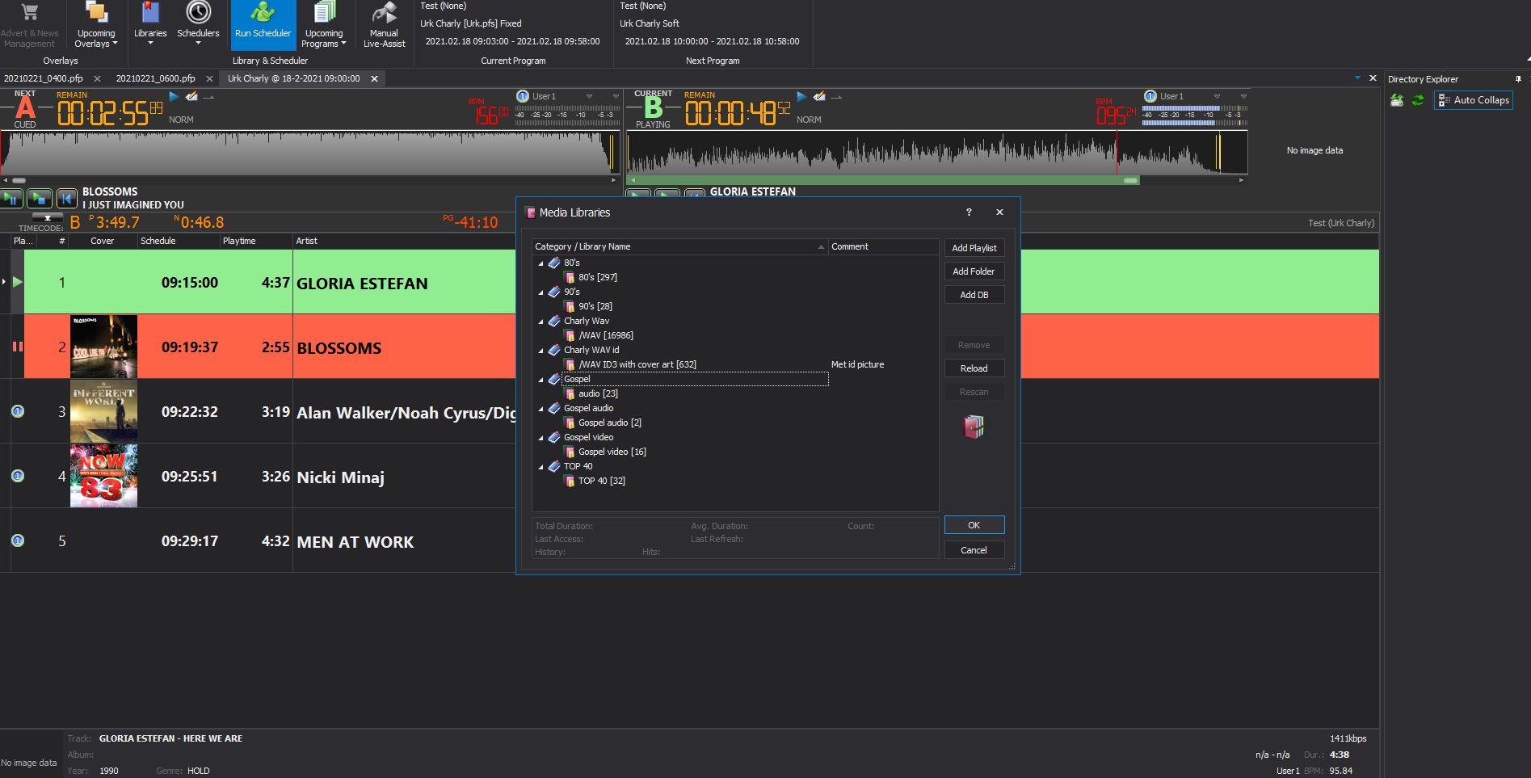The width and height of the screenshot is (1531, 778).
Task: Toggle the timecode collapse button above TIMECODE
Action: (47, 218)
